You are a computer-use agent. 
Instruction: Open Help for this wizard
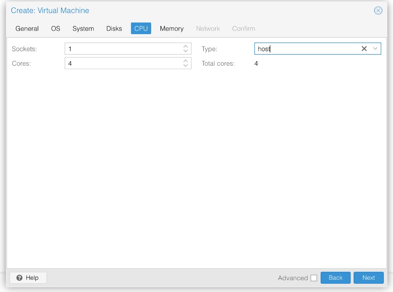(x=28, y=278)
